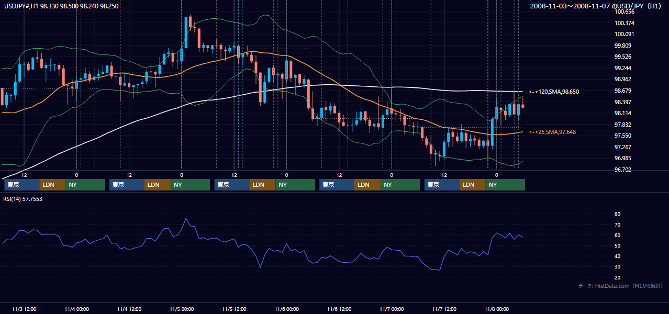Click RSI scale value 60
Screen dimensions: 669x314
tap(618, 235)
